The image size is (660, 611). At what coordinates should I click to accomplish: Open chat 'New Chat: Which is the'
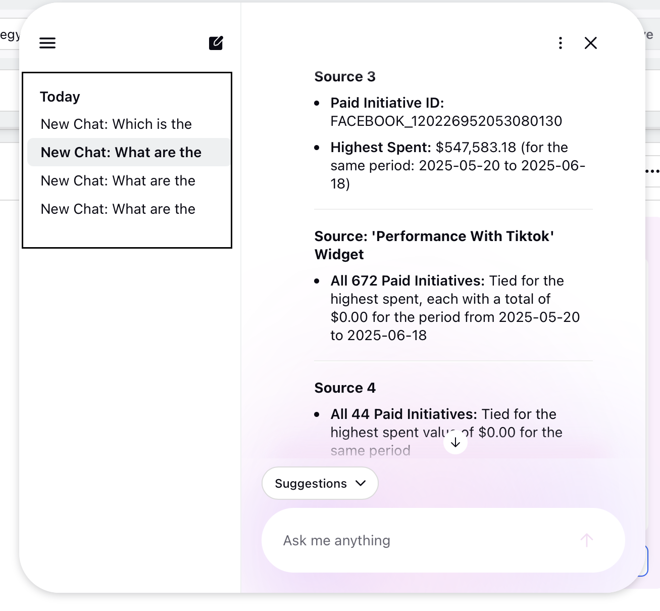[x=116, y=124]
